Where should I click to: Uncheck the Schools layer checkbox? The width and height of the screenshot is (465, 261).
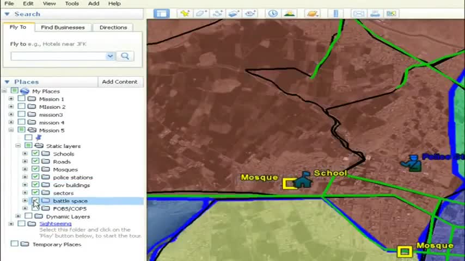click(35, 153)
